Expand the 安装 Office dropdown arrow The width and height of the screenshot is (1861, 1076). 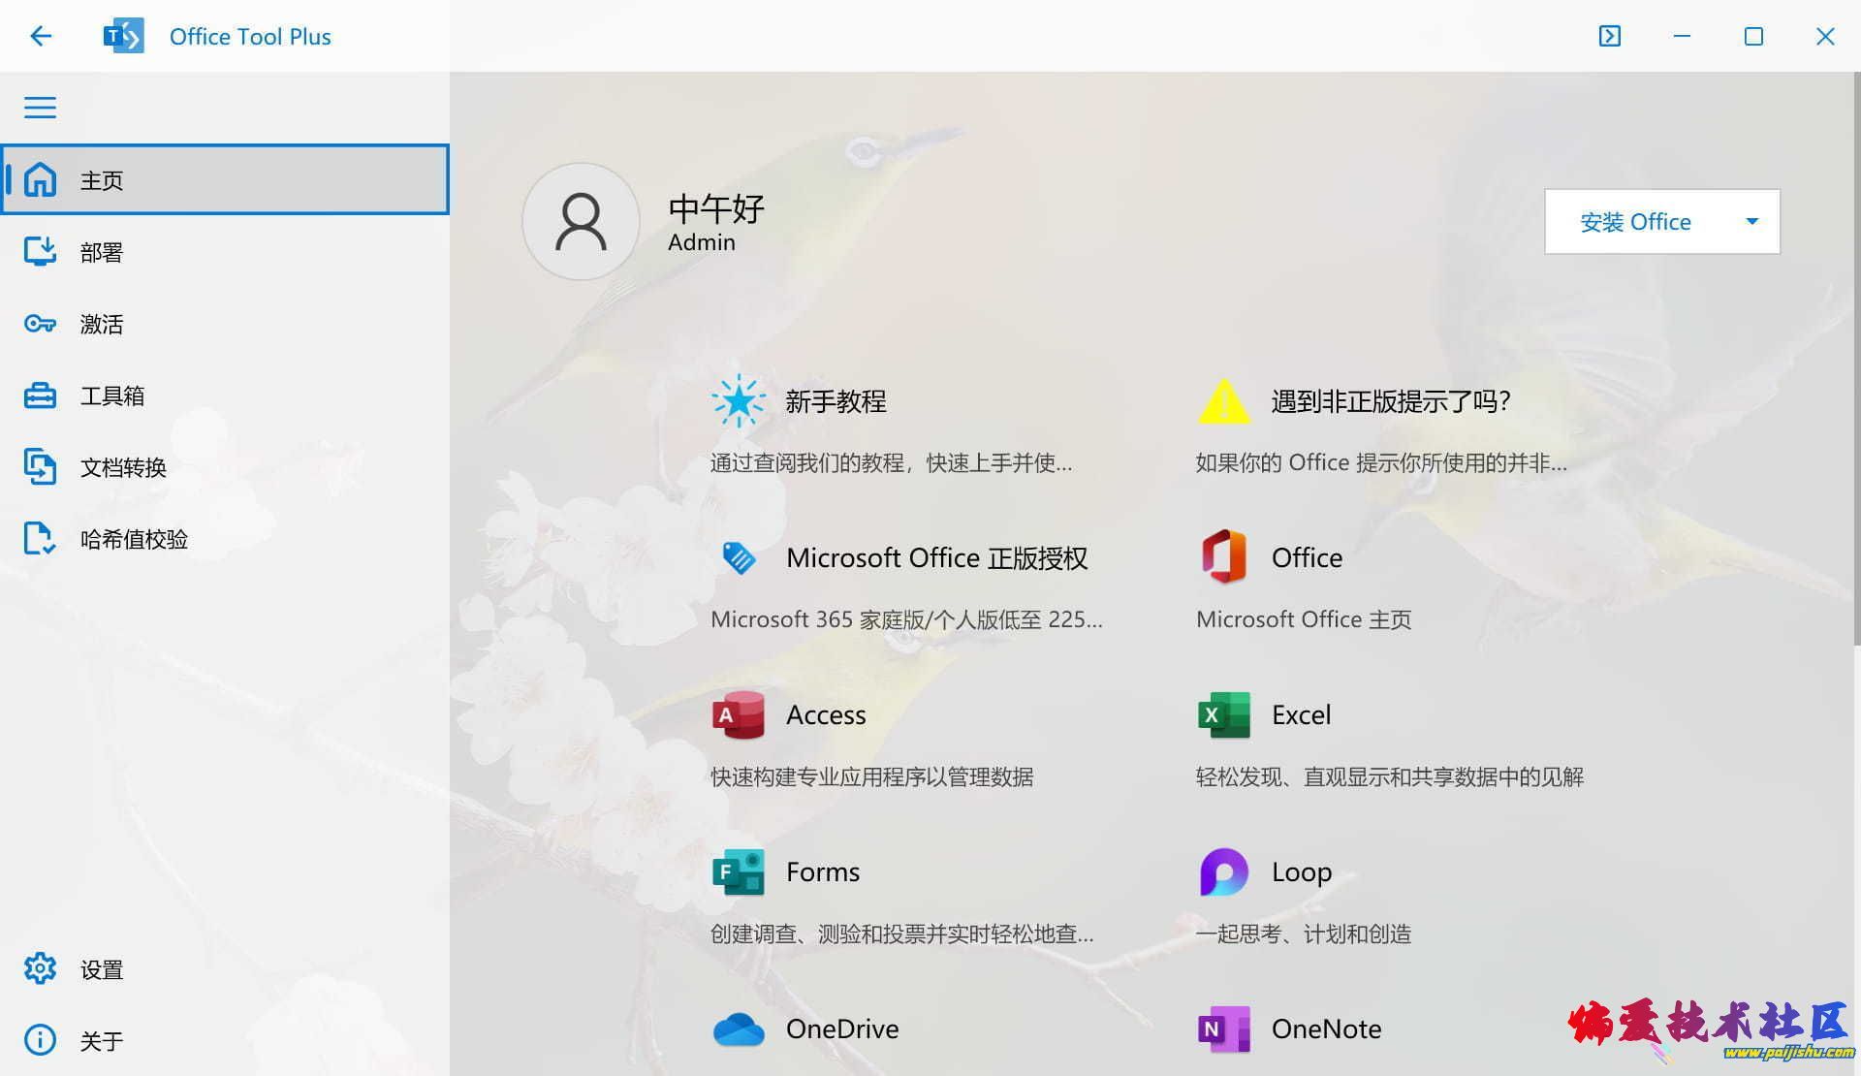coord(1751,222)
